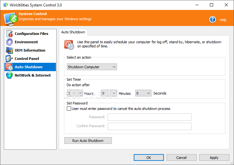Open the NetWork & Internet globe icon

9,75
